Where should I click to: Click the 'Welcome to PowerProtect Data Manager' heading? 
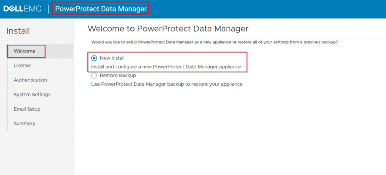[x=168, y=29]
